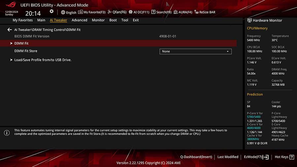Click the settings gear icon beside the clock
297x167 pixels.
click(51, 12)
